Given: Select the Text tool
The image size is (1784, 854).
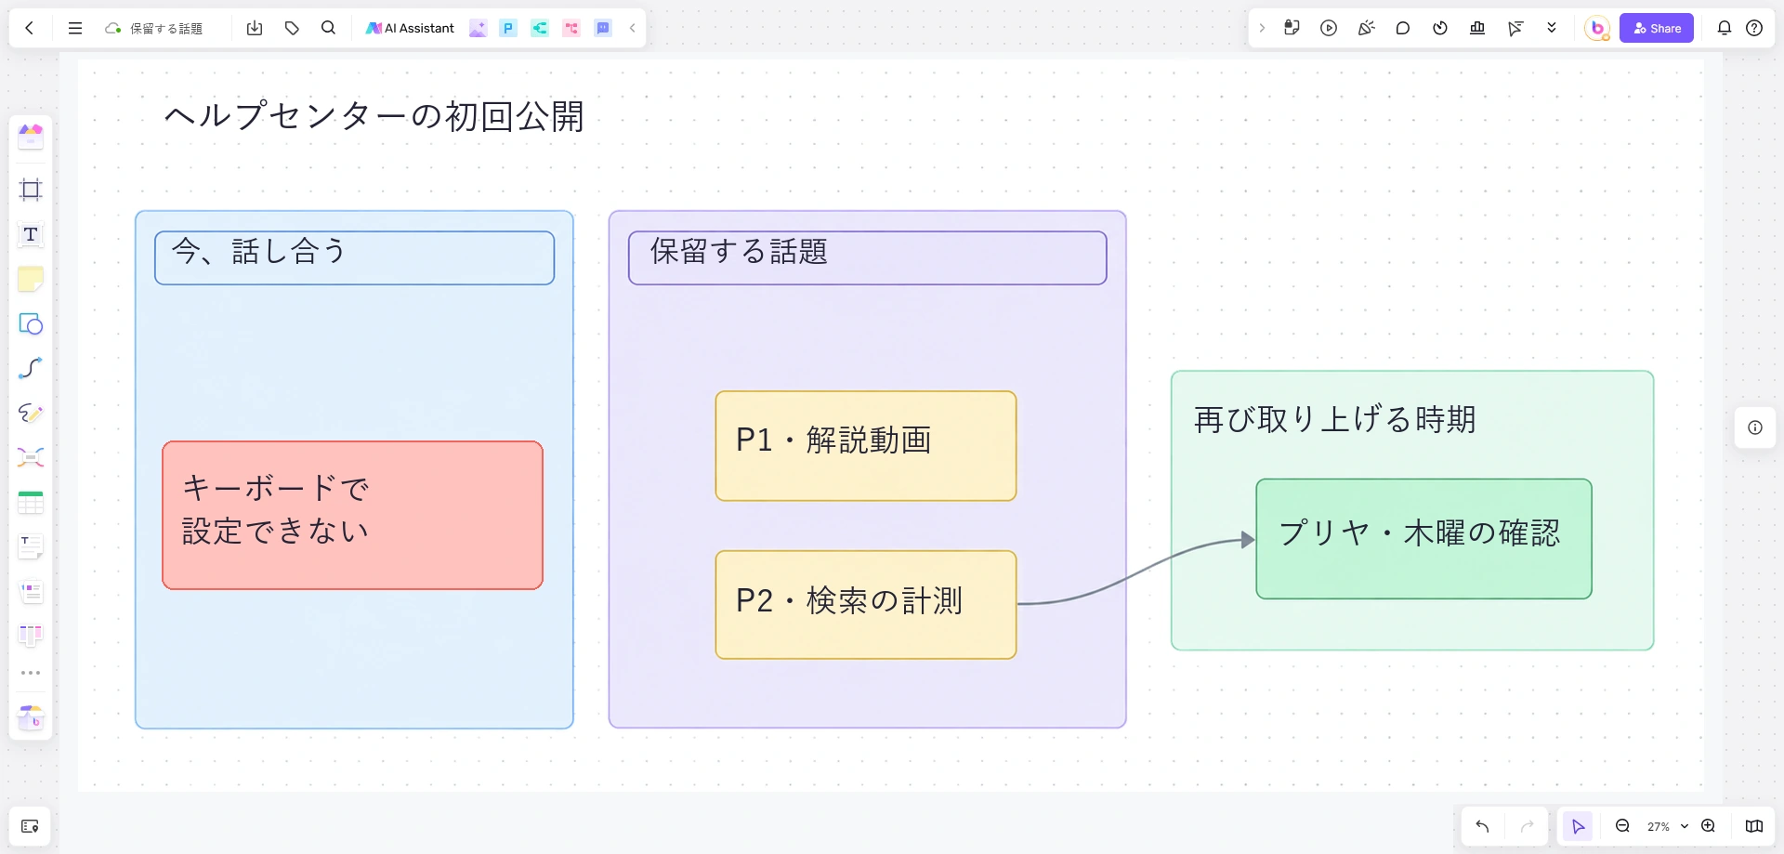Looking at the screenshot, I should (31, 234).
